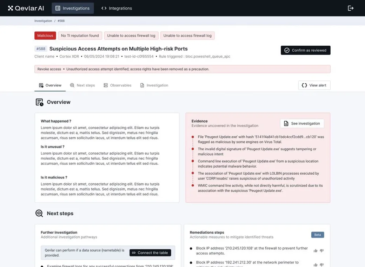Click the Overview section heading icon
Image resolution: width=365 pixels, height=267 pixels.
click(39, 102)
